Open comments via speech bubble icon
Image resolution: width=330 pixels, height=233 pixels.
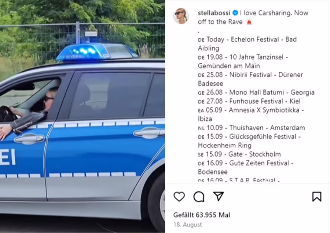click(199, 197)
